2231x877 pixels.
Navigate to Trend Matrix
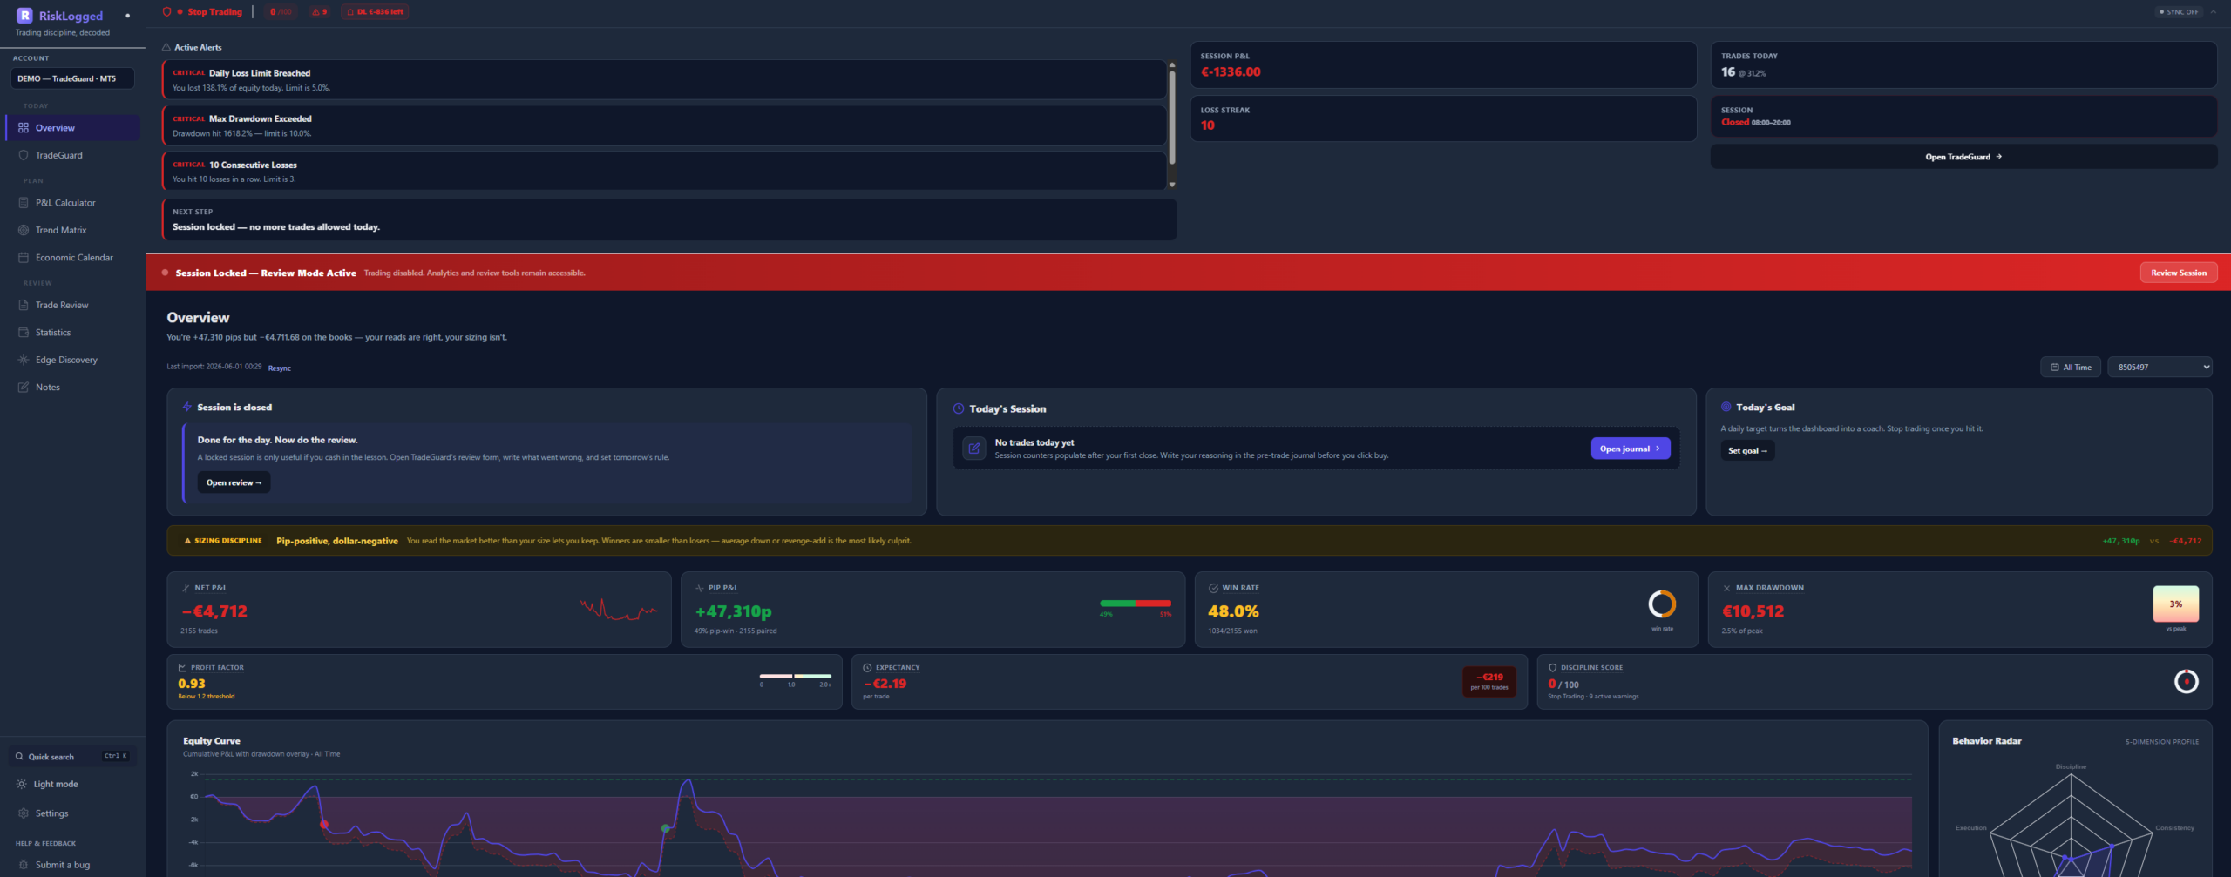pyautogui.click(x=73, y=230)
